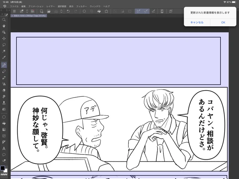The width and height of the screenshot is (239, 179).
Task: Select the Text tool
Action: (x=4, y=148)
